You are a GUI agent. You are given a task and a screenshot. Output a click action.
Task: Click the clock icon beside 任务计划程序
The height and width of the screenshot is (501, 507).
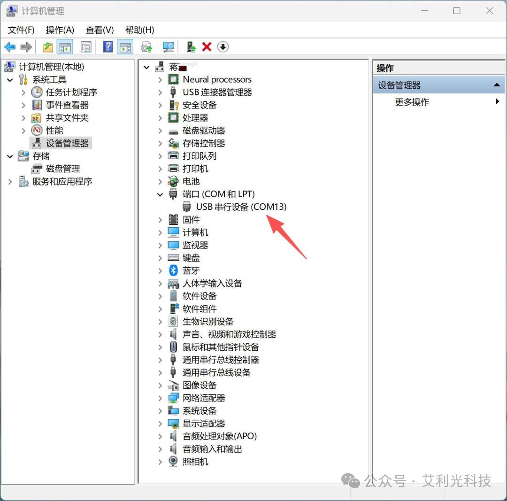coord(37,92)
